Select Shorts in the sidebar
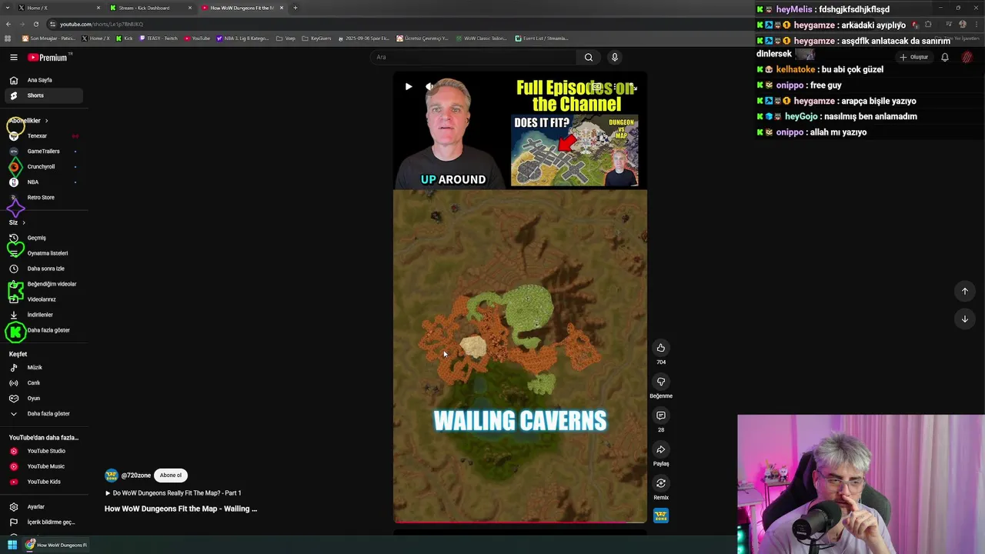 click(43, 95)
